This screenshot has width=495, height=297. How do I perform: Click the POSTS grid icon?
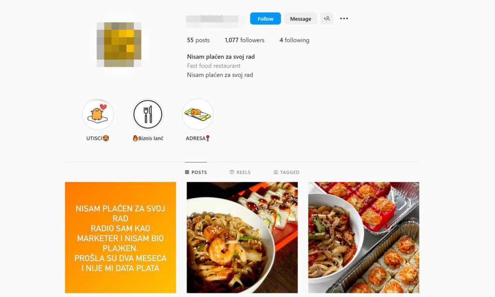187,172
